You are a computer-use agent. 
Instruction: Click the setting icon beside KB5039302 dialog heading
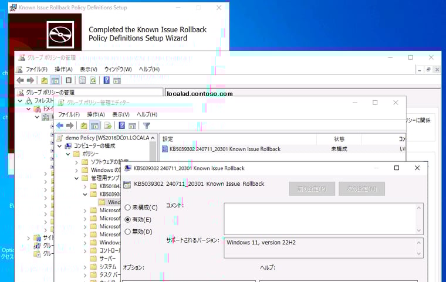pyautogui.click(x=127, y=185)
